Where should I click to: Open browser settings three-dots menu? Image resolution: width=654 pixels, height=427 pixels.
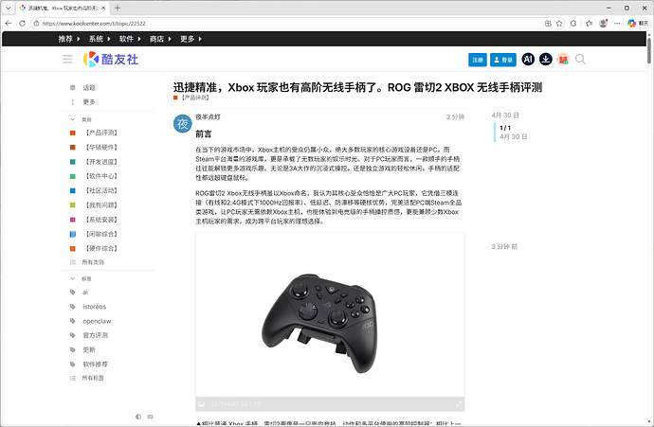(x=617, y=24)
